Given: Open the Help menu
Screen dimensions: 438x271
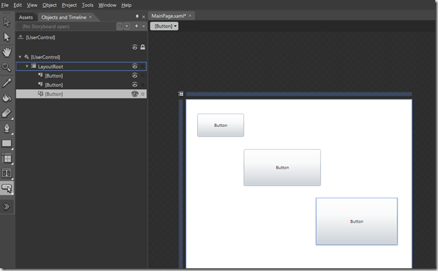Looking at the screenshot, I should (127, 5).
